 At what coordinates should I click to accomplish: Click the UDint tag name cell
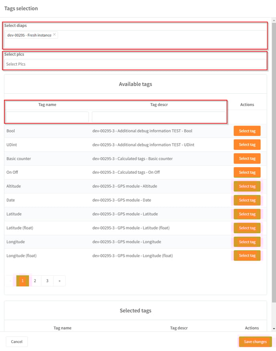(x=12, y=145)
